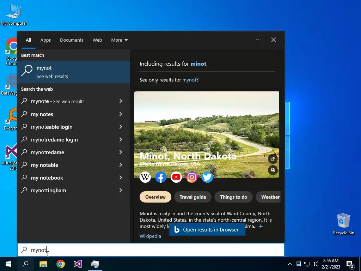The height and width of the screenshot is (271, 361).
Task: Open Minot's Wikipedia icon link
Action: click(x=145, y=177)
